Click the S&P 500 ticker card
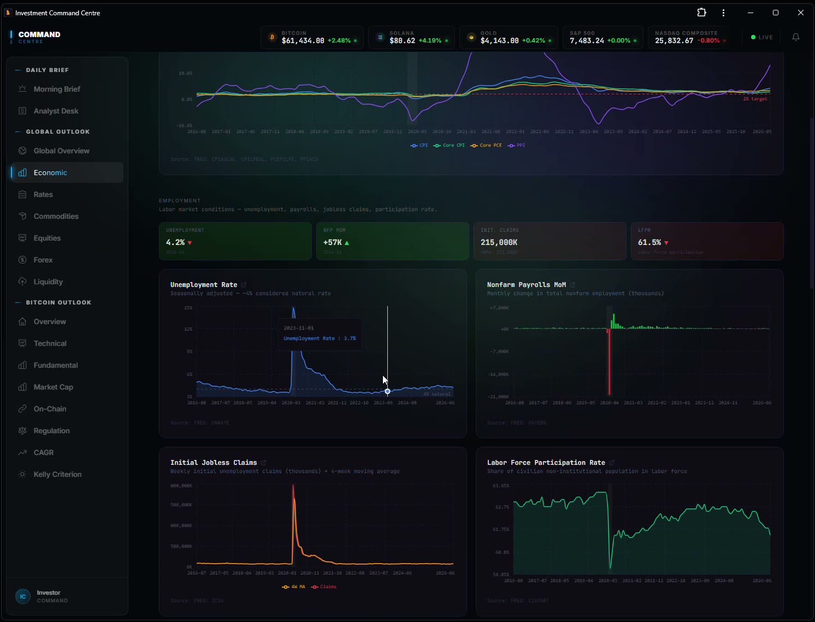The image size is (815, 622). (x=603, y=37)
